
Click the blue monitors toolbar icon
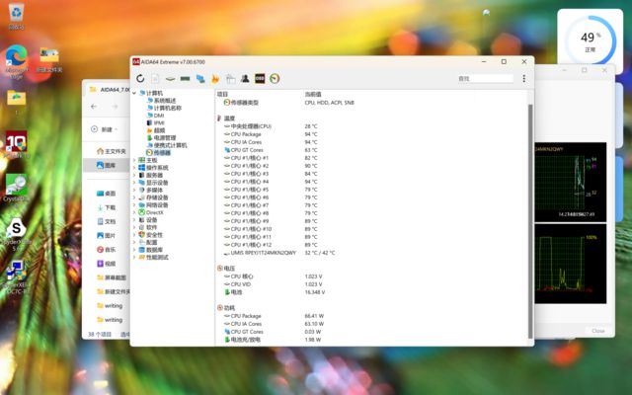[200, 79]
